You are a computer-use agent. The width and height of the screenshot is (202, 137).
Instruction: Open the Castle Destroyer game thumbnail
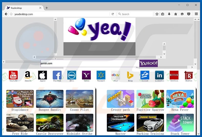[x=50, y=123]
